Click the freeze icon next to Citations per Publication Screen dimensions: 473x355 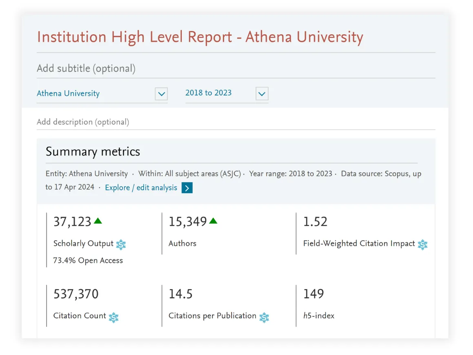pyautogui.click(x=264, y=317)
